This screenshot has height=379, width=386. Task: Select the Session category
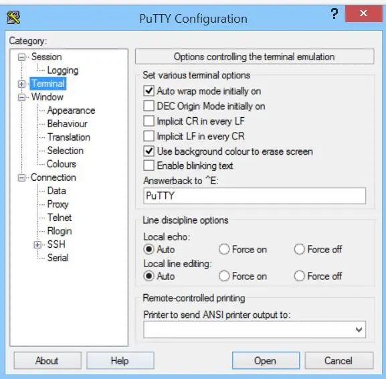(x=47, y=57)
